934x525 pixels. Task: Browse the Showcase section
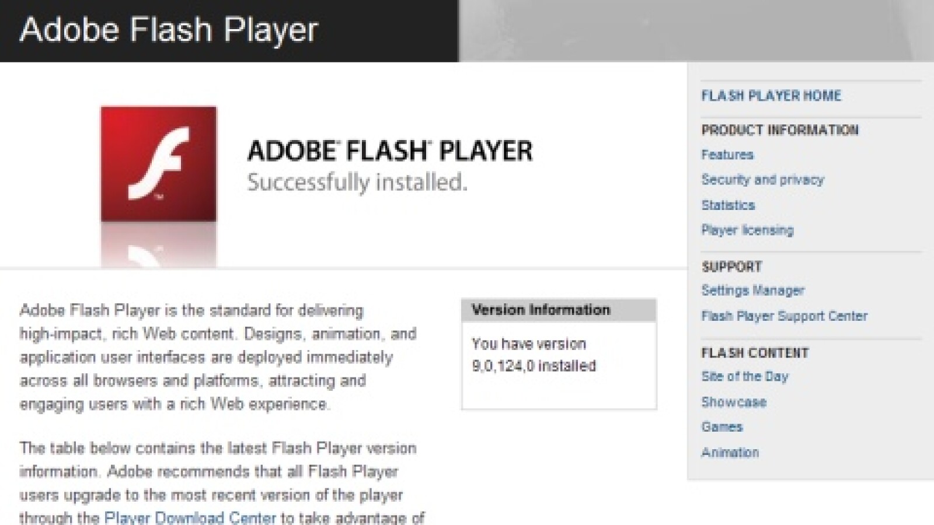(x=733, y=402)
